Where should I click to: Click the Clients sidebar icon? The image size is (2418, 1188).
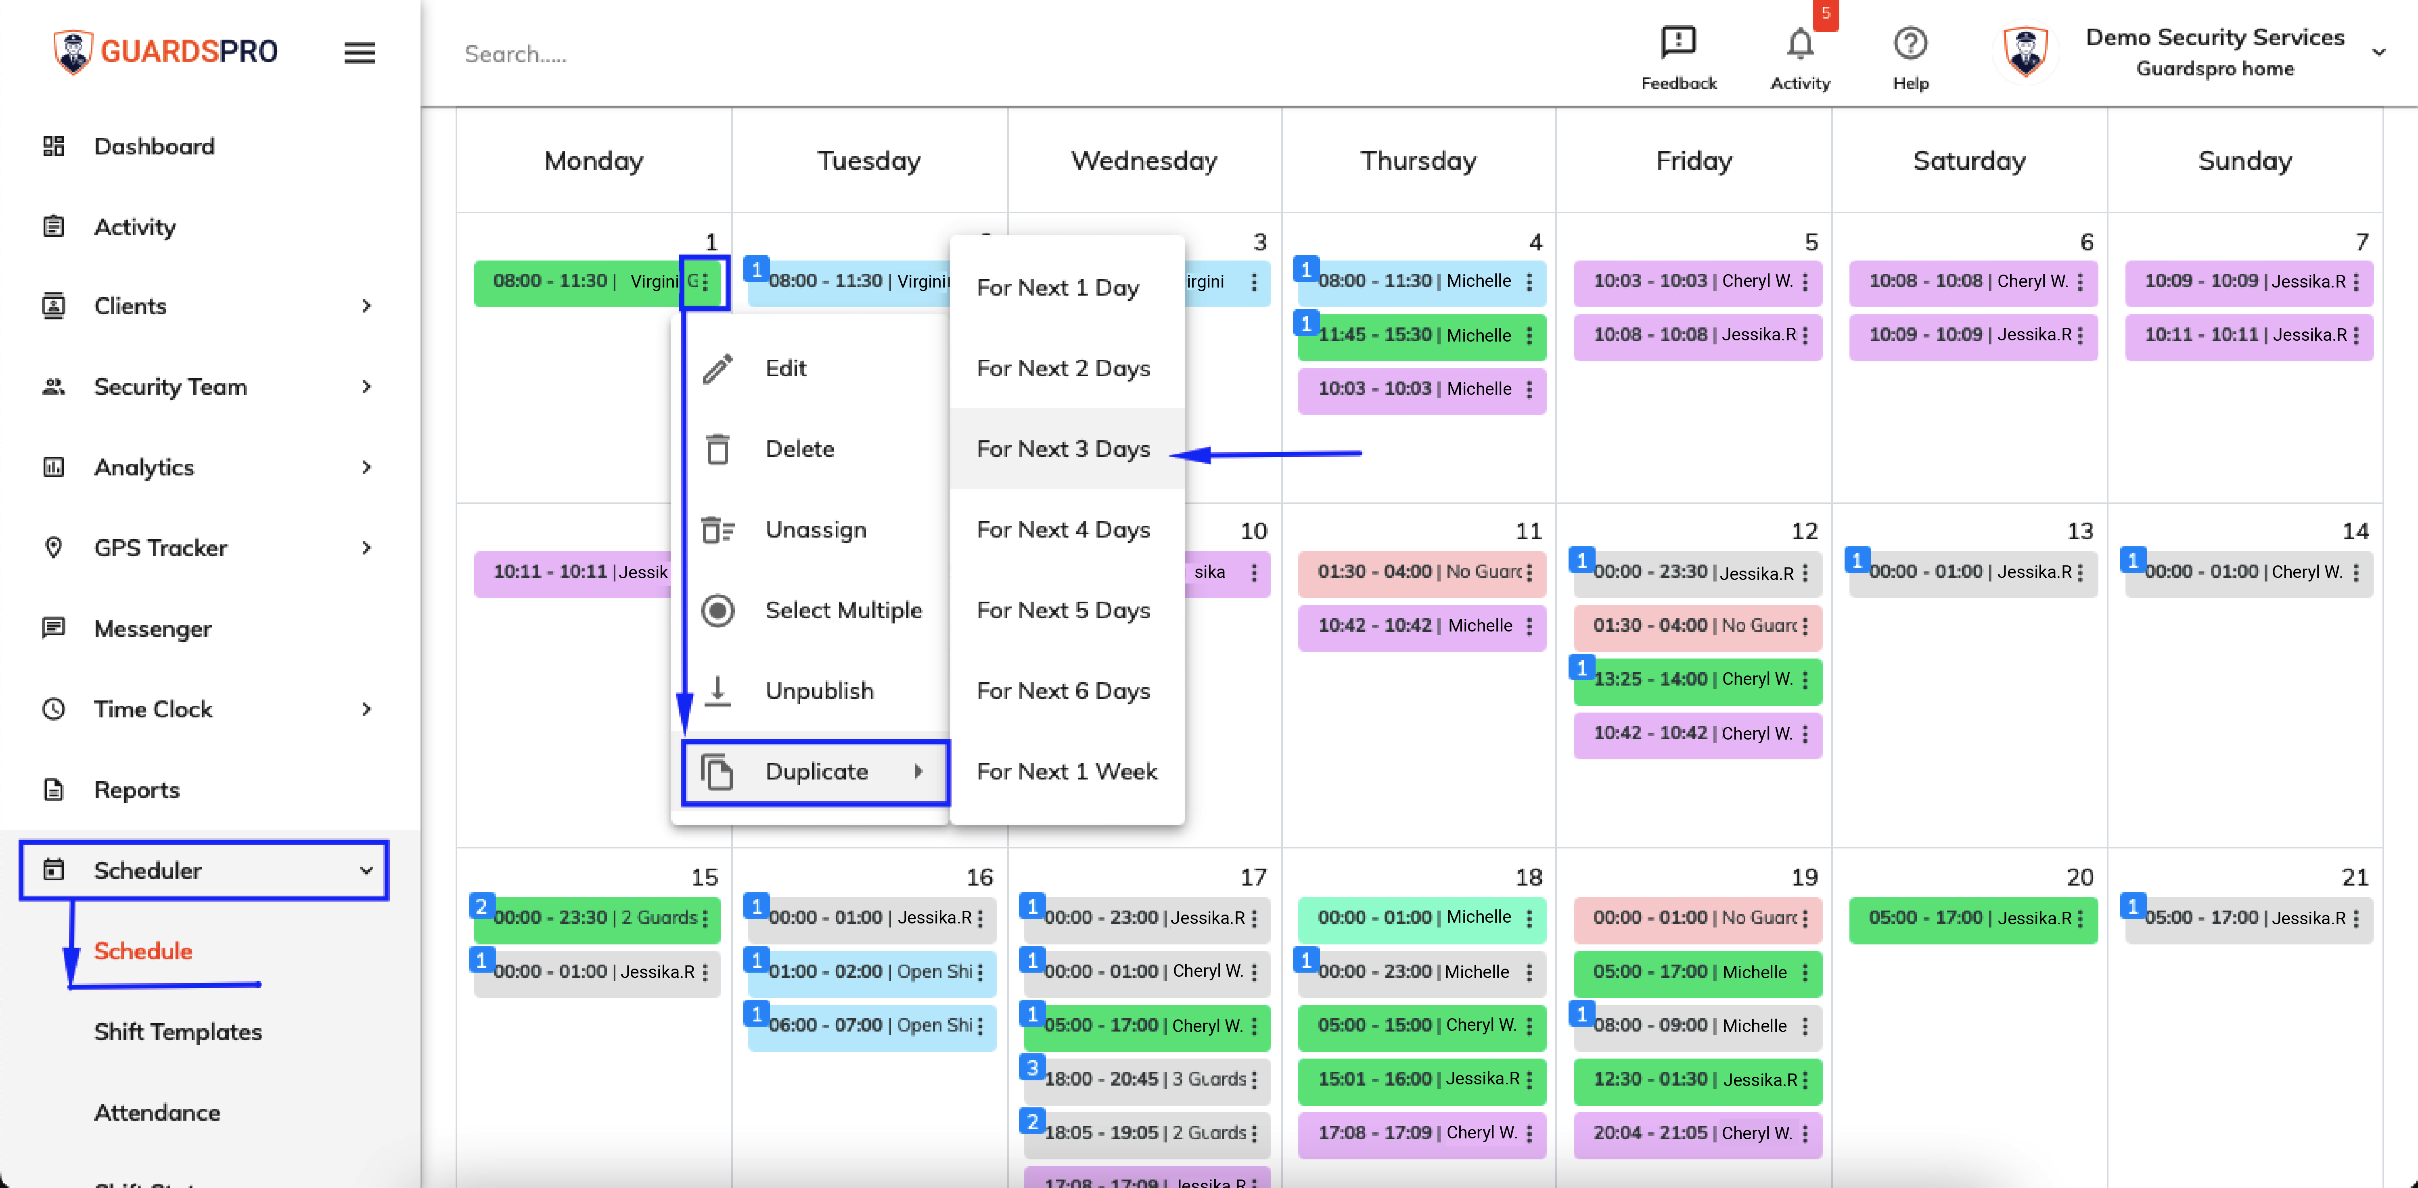click(x=54, y=306)
